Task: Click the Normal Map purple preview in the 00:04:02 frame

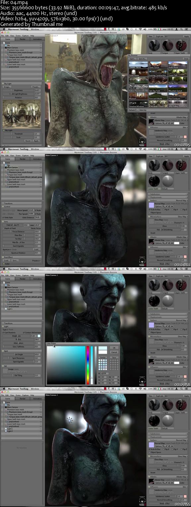Action: coord(152,205)
